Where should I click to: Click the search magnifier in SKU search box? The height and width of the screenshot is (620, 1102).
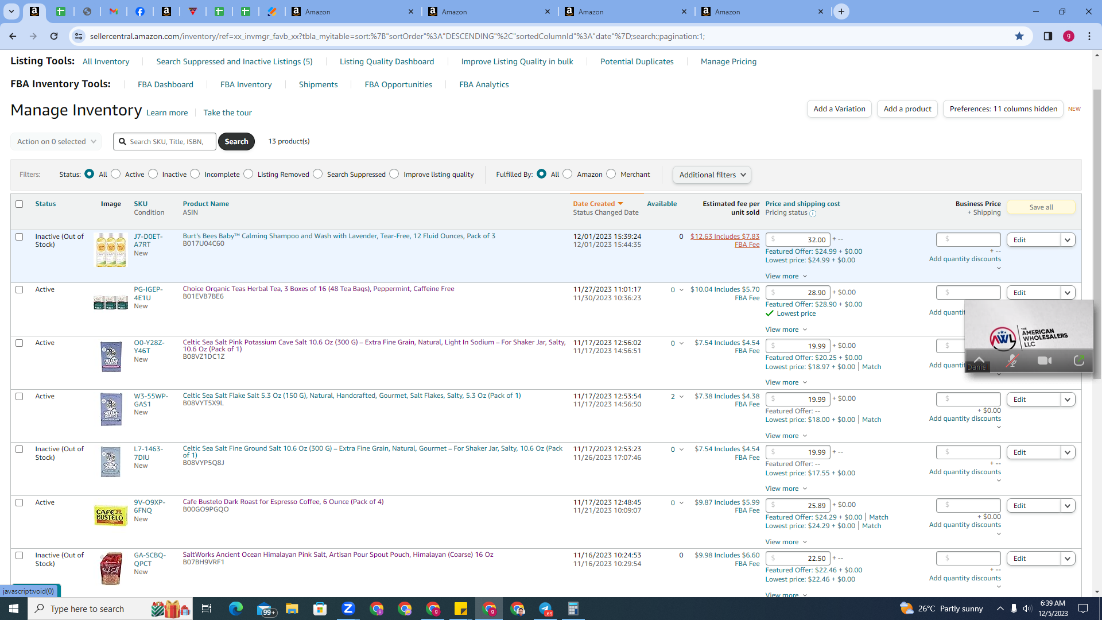click(122, 141)
